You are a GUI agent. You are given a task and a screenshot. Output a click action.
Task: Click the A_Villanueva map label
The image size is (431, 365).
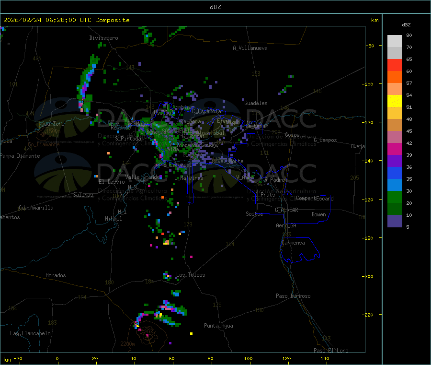tap(250, 48)
